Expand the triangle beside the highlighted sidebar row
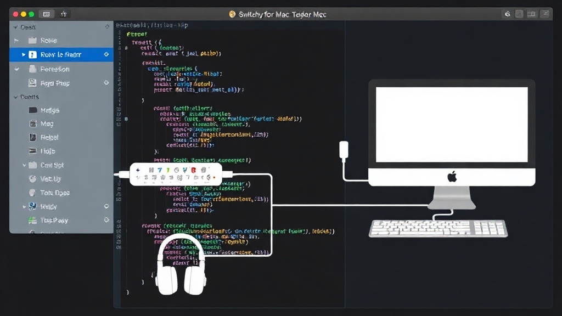Screen dimensions: 562x316 [x=23, y=54]
